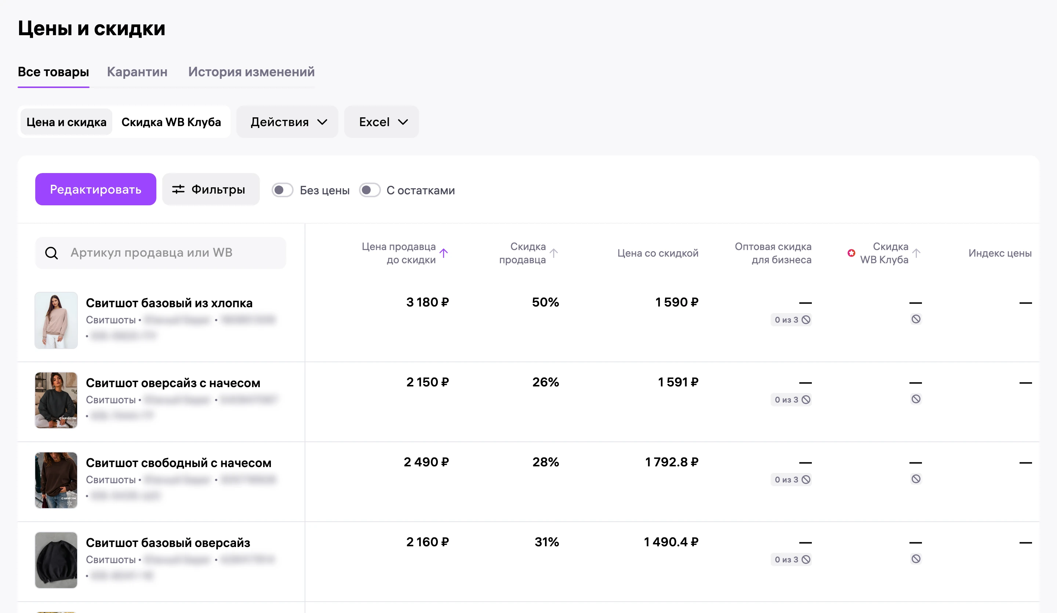Viewport: 1057px width, 613px height.
Task: Click '0 из 3' wholesale badge for Свитшот свободный с начесом
Action: [x=791, y=480]
